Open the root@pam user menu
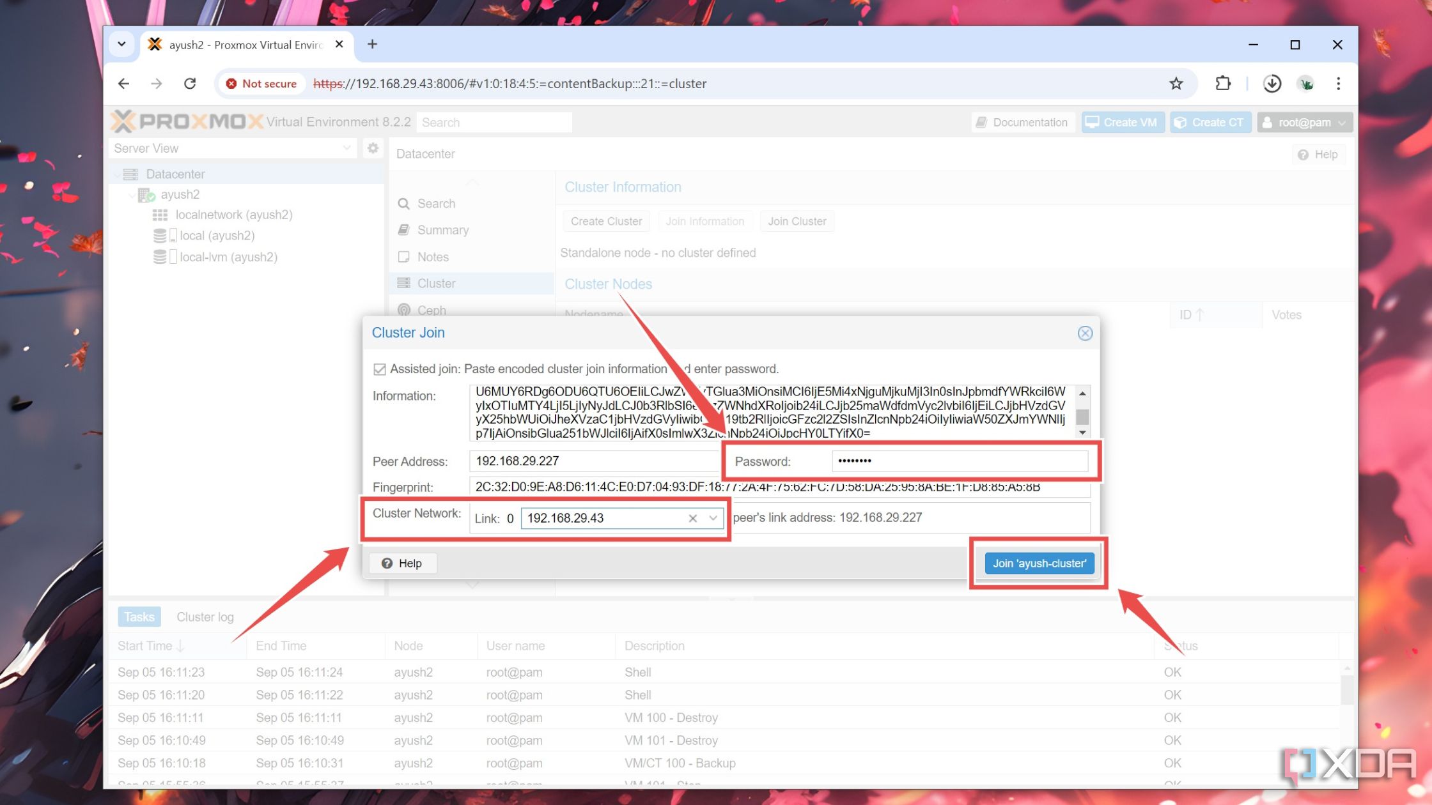The height and width of the screenshot is (805, 1432). pos(1304,122)
